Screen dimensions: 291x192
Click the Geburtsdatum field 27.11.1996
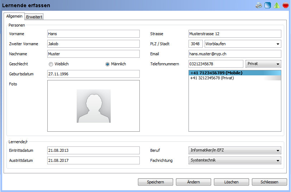point(94,74)
